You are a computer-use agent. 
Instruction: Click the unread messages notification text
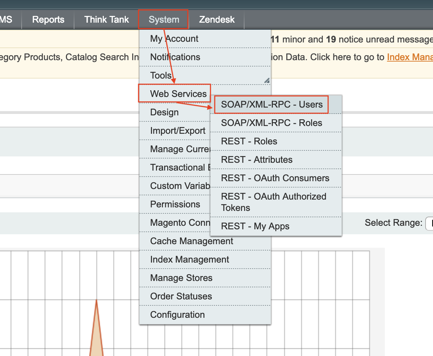(x=352, y=39)
